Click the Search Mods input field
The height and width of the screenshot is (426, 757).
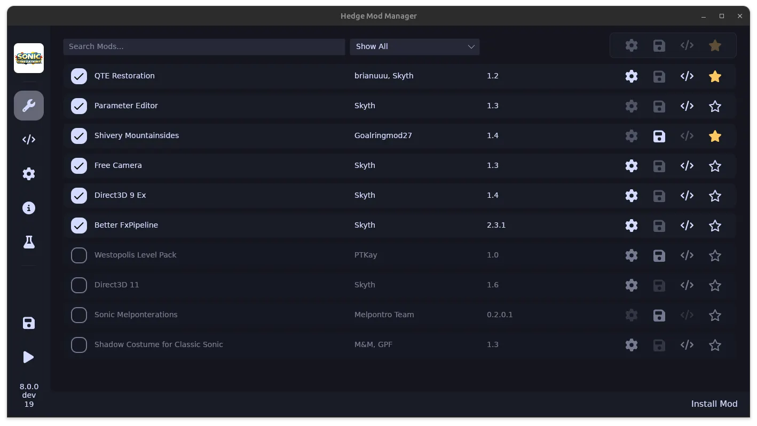click(204, 46)
